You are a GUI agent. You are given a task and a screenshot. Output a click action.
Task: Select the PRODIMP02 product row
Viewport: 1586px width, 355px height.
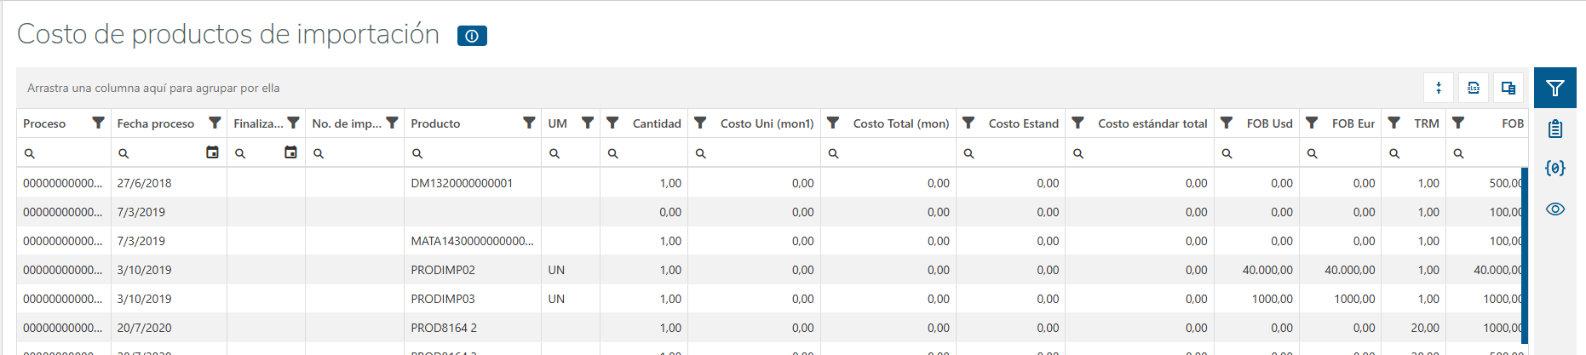pos(443,270)
